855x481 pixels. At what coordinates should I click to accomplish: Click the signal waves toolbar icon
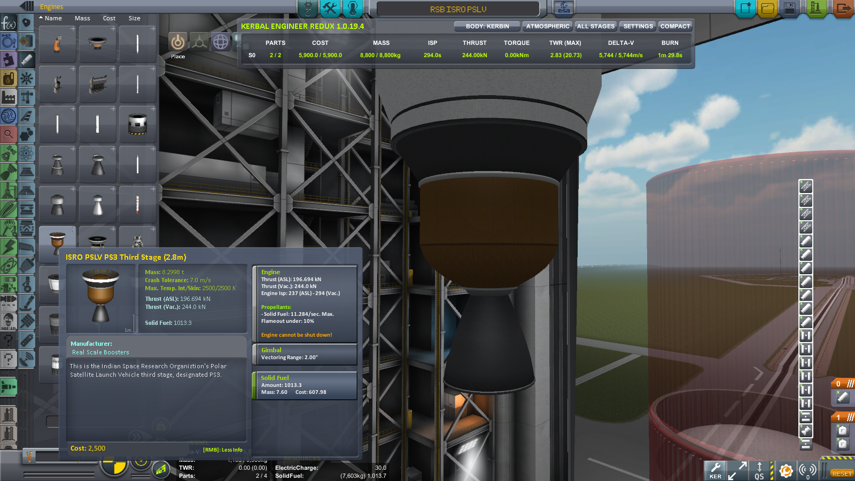coord(807,471)
